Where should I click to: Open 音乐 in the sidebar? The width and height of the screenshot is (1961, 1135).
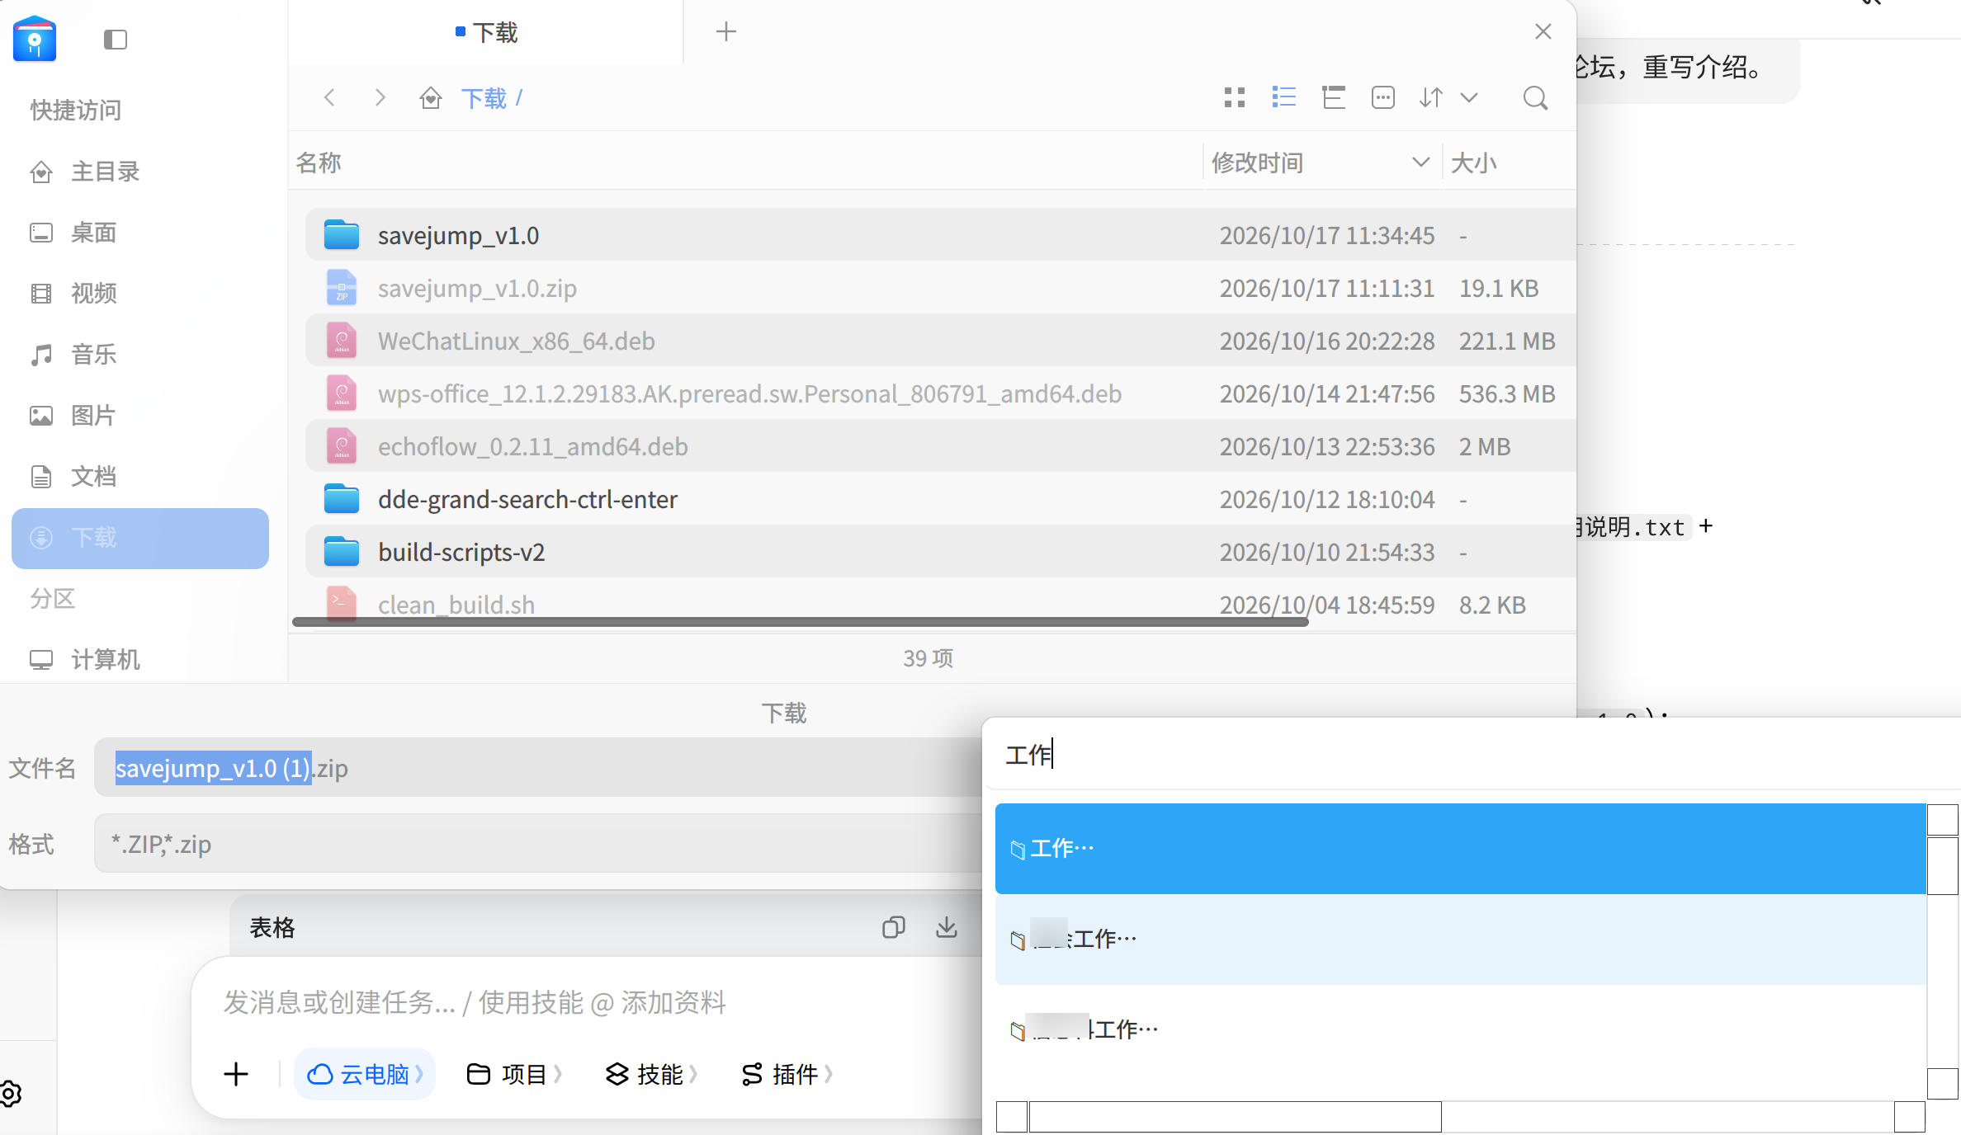(x=140, y=355)
